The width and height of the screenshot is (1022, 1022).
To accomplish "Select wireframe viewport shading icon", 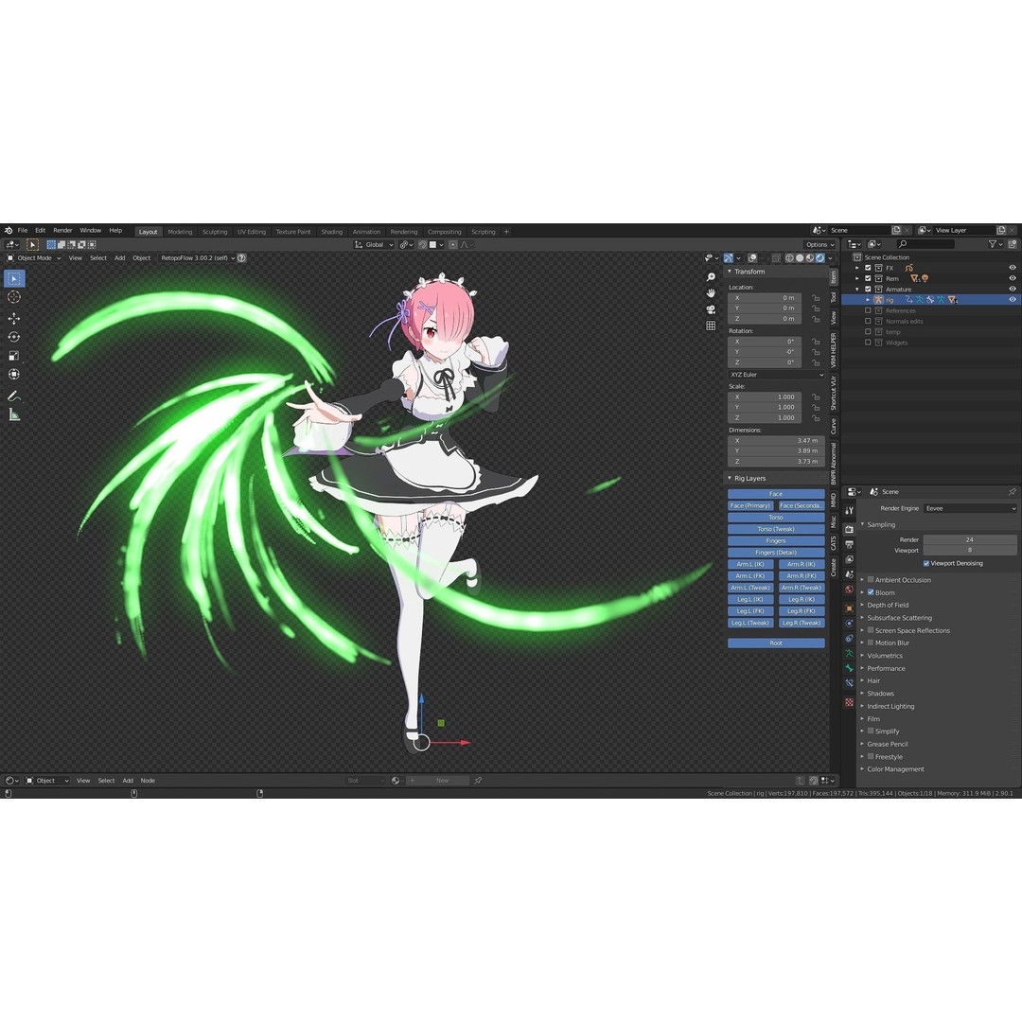I will click(x=789, y=258).
